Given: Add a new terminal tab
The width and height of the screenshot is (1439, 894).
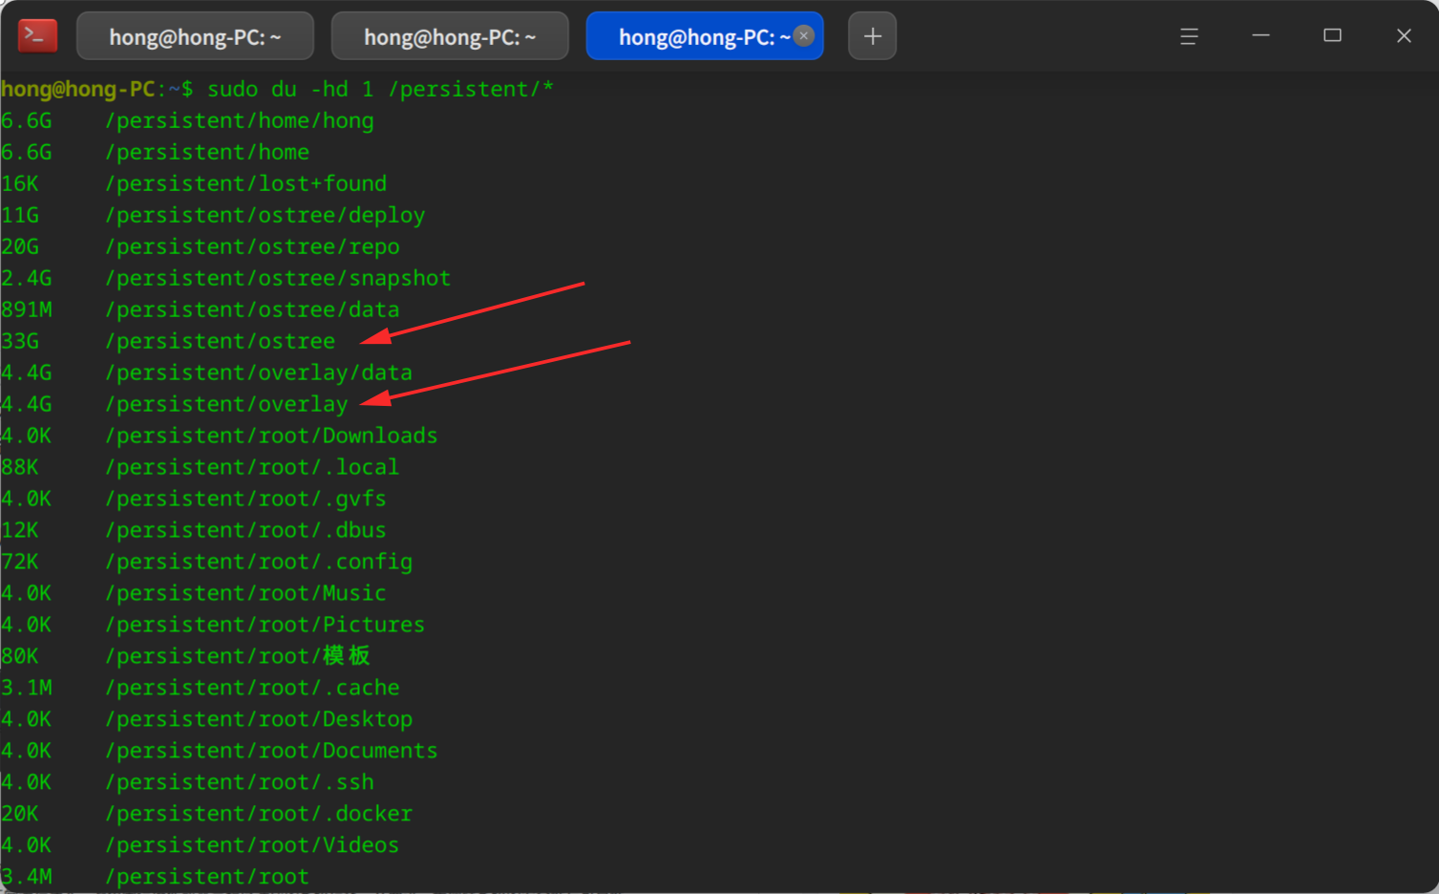Looking at the screenshot, I should 873,36.
